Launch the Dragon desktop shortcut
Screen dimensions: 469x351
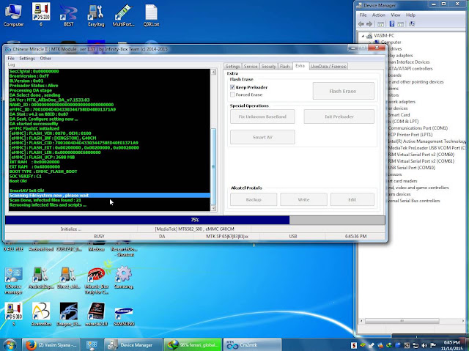coord(68,314)
